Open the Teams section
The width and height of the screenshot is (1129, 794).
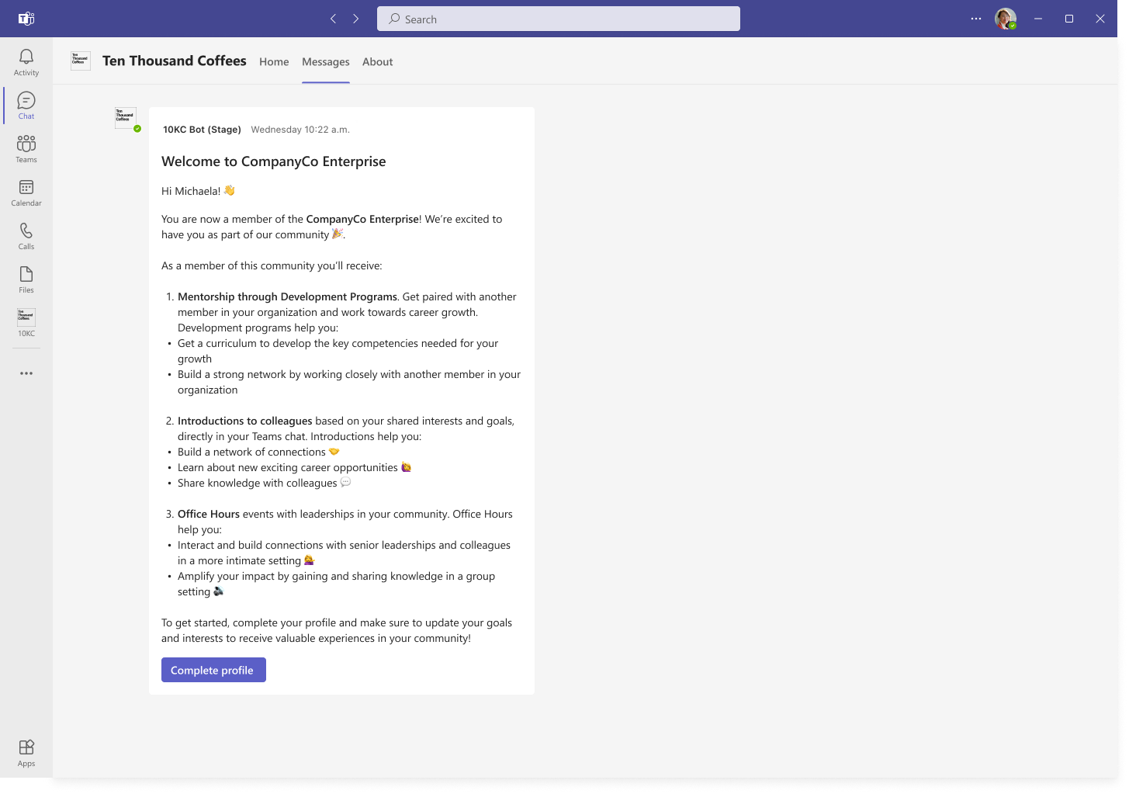click(26, 149)
